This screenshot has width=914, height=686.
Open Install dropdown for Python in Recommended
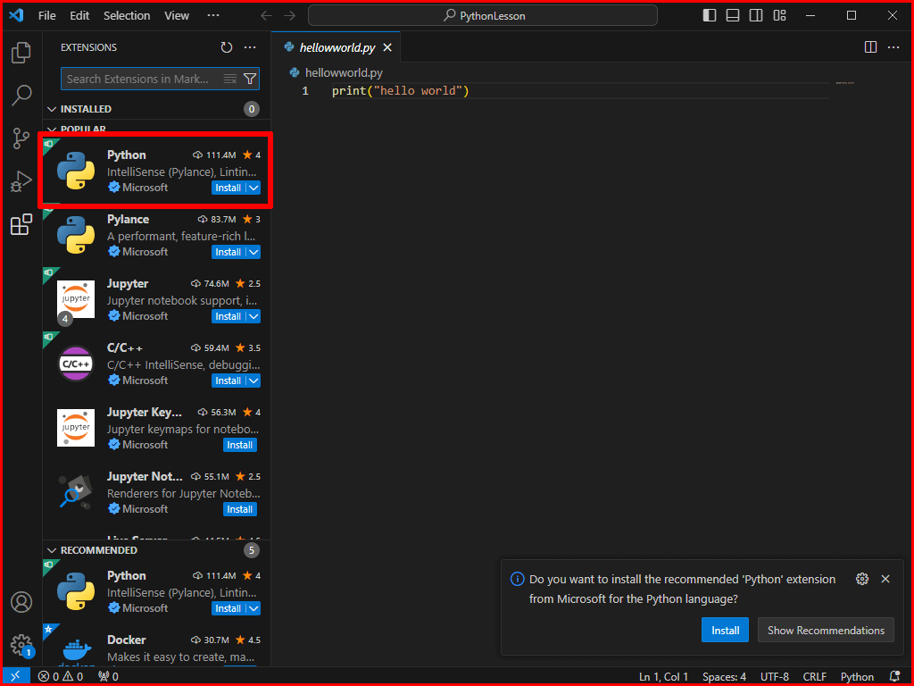(x=253, y=608)
